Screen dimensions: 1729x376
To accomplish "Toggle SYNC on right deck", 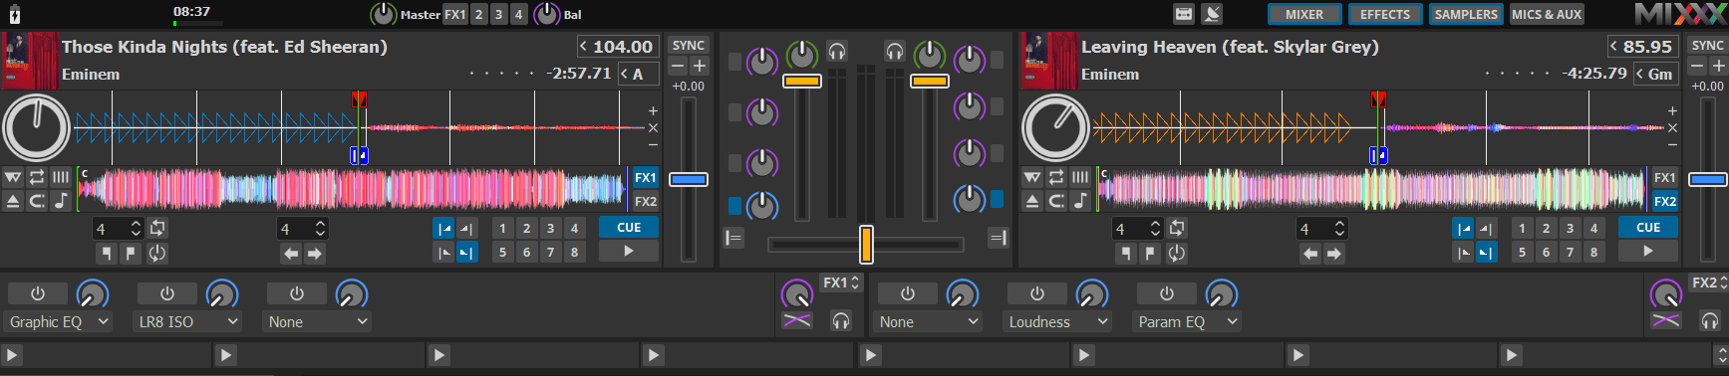I will pos(1707,46).
